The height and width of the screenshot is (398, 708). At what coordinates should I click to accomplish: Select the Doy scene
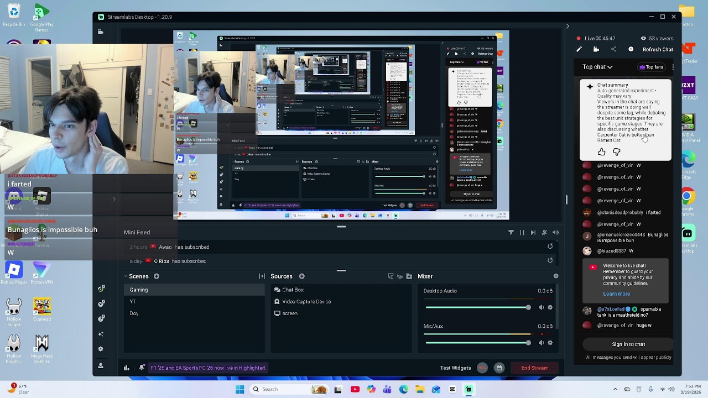tap(195, 313)
